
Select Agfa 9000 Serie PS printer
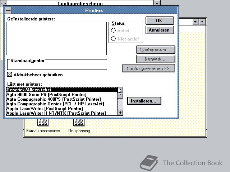point(62,95)
